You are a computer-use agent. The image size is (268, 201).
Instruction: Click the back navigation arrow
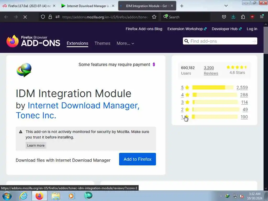point(6,17)
